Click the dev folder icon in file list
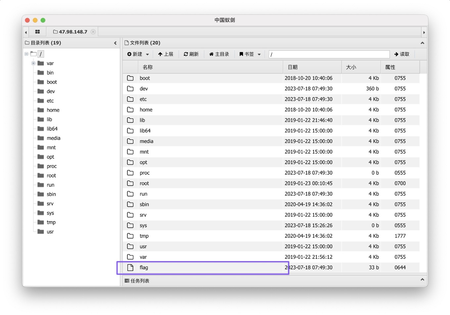This screenshot has height=315, width=450. (x=130, y=88)
